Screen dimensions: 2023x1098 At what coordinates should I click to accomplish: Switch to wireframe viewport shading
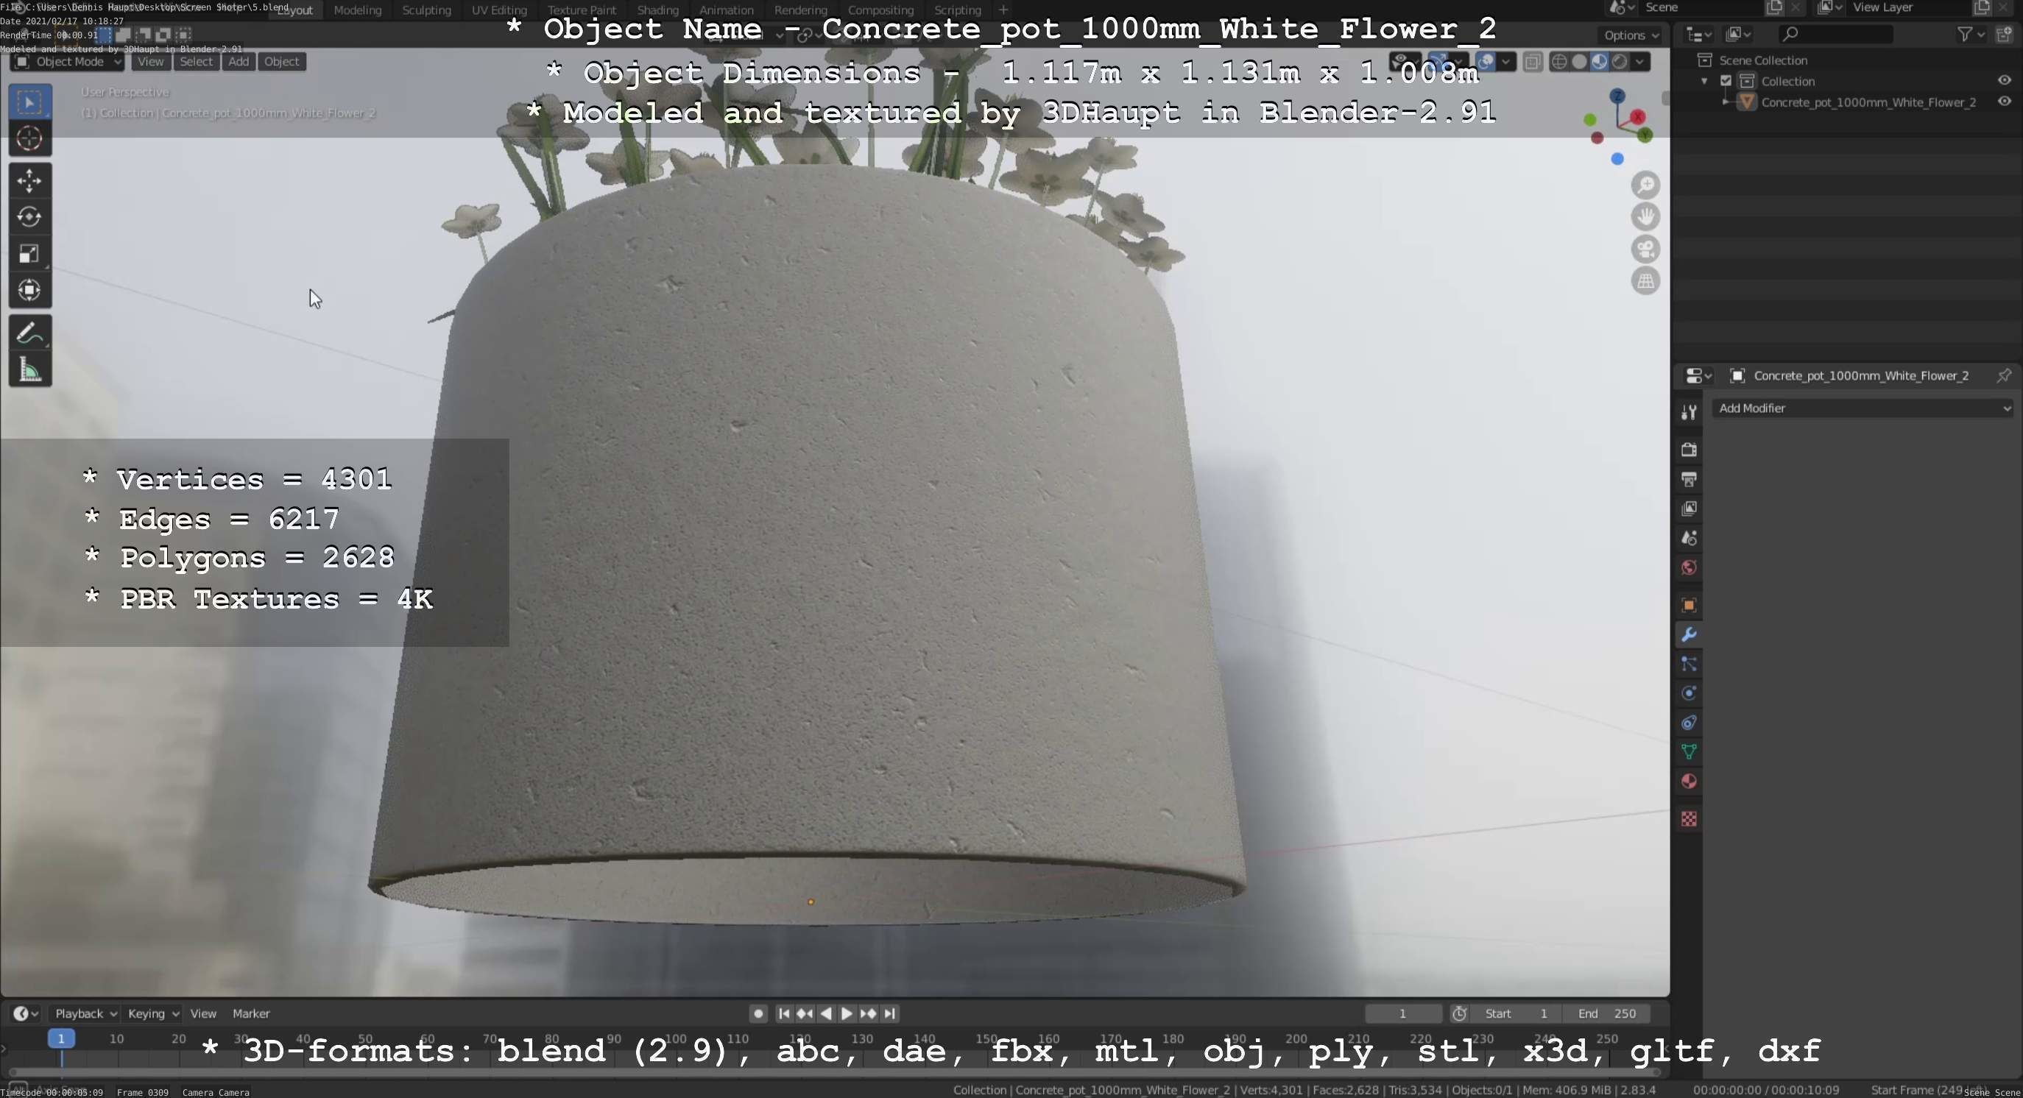(x=1560, y=61)
